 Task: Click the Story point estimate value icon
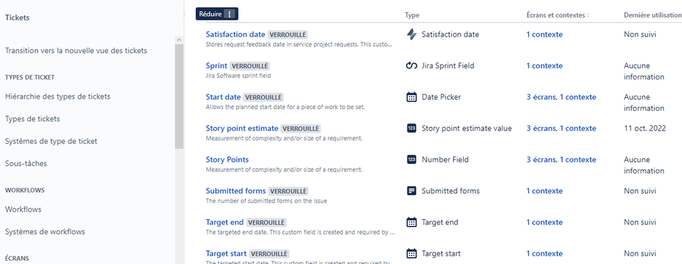[x=412, y=129]
